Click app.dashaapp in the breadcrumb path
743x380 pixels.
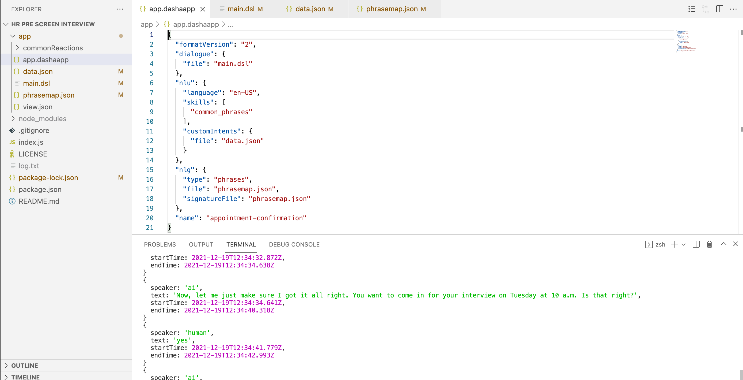[x=196, y=24]
